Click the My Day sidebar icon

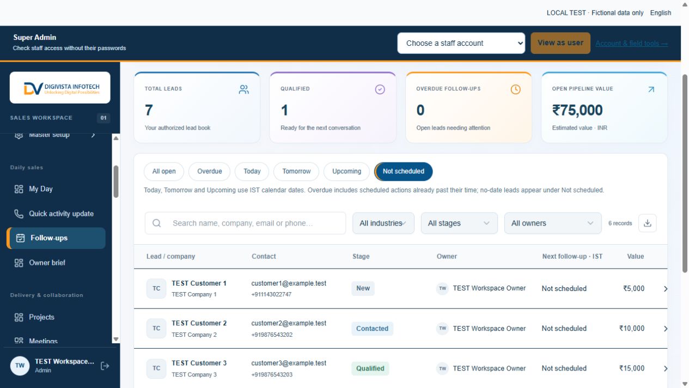click(x=19, y=189)
